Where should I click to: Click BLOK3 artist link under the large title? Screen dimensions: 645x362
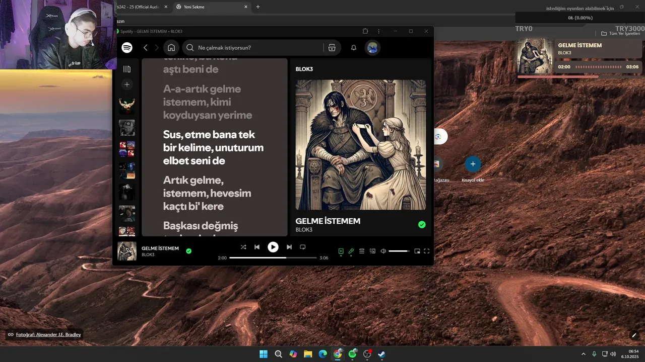pyautogui.click(x=304, y=230)
